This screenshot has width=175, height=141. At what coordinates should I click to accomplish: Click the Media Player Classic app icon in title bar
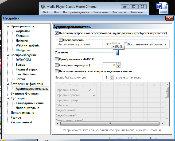[x=43, y=6]
